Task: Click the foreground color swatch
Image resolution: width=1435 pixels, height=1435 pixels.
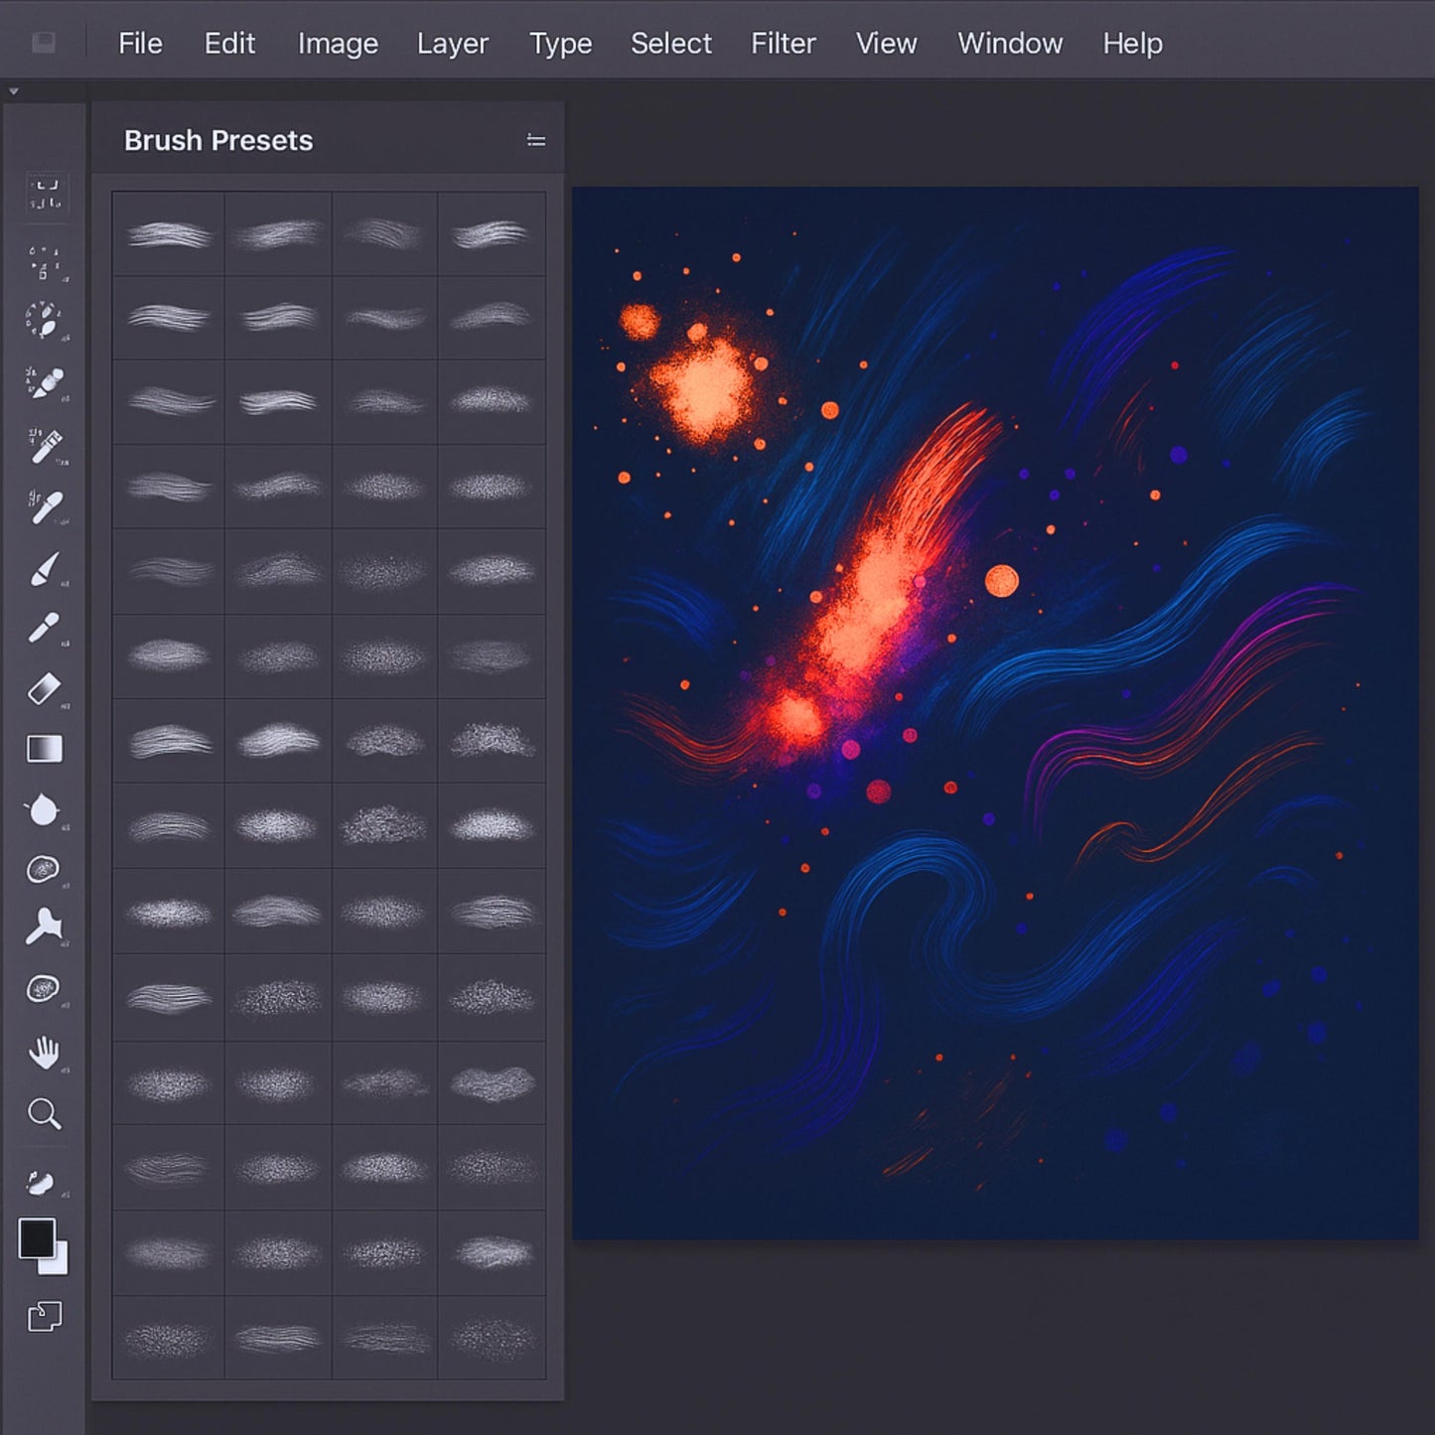Action: point(38,1238)
